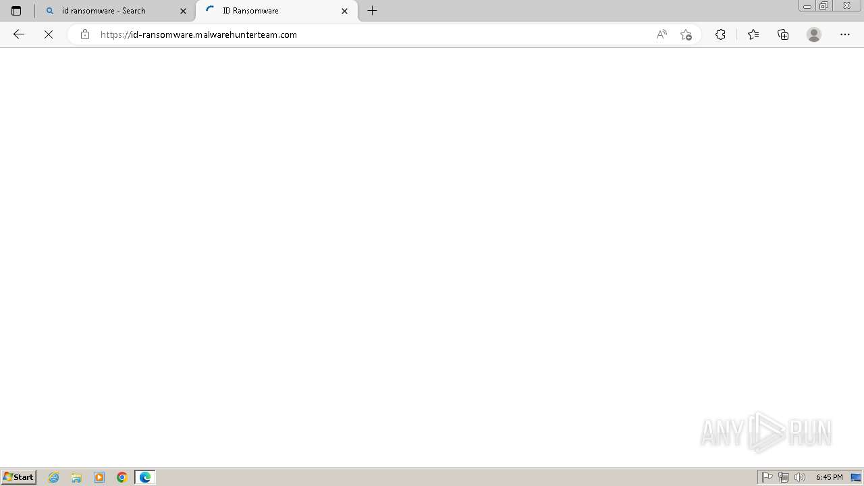Screen dimensions: 864x486
Task: Click the show desktop tray icon
Action: 856,477
